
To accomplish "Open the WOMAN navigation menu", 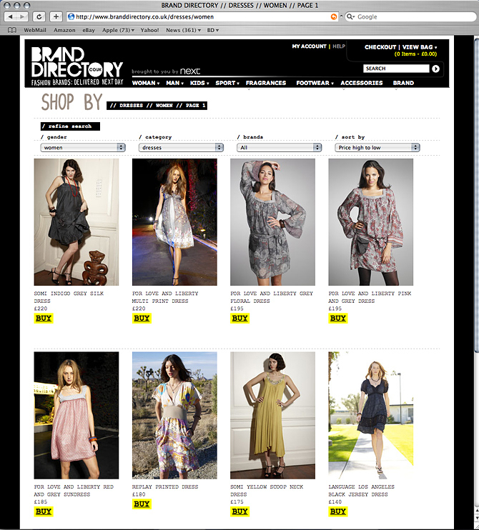I will [x=145, y=83].
